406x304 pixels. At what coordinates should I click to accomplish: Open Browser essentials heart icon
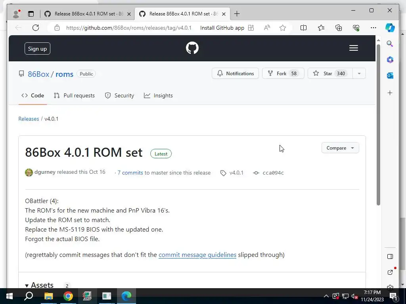356,28
